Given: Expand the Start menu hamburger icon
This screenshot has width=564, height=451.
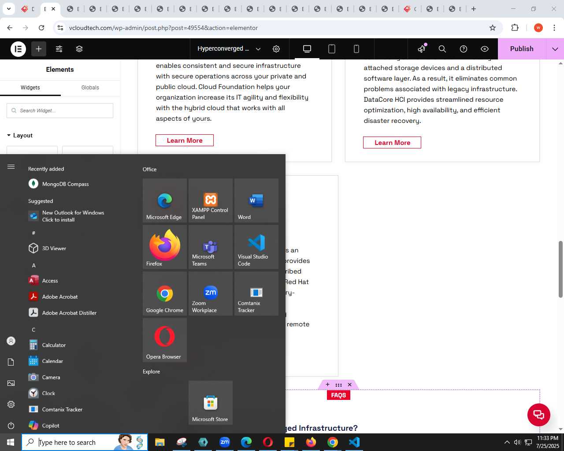Looking at the screenshot, I should point(11,166).
